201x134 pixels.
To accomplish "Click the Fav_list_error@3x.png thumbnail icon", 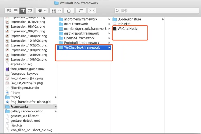I will pyautogui.click(x=7, y=83).
